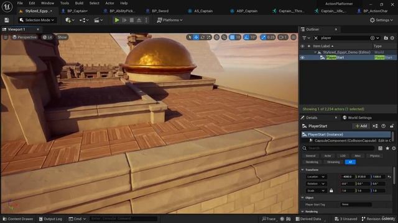Image resolution: width=398 pixels, height=223 pixels.
Task: Toggle favorites star filter in Details
Action: click(387, 148)
